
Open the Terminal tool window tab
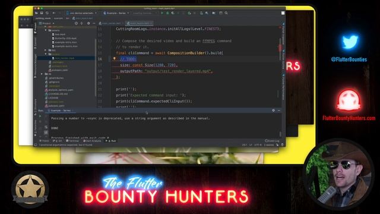point(72,141)
